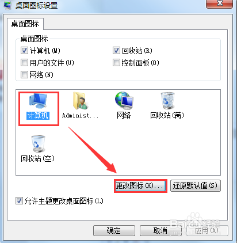This screenshot has height=243, width=237.
Task: Close the 桌面图标设置 dialog window
Action: pyautogui.click(x=219, y=3)
